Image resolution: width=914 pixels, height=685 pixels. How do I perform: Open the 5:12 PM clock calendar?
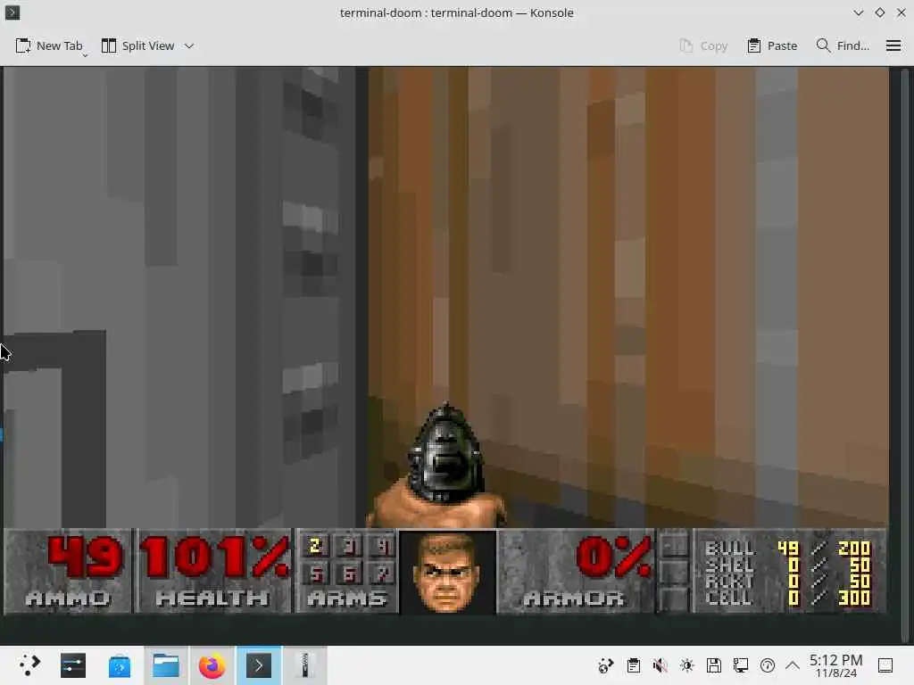835,665
